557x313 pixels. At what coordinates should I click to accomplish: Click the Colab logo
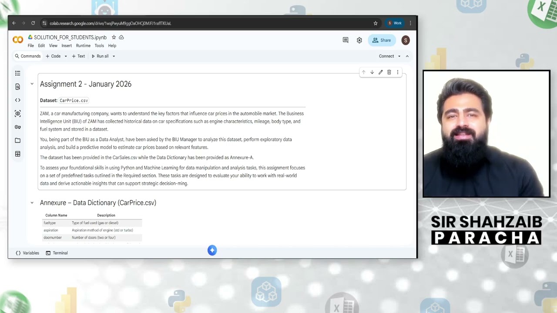pos(18,40)
